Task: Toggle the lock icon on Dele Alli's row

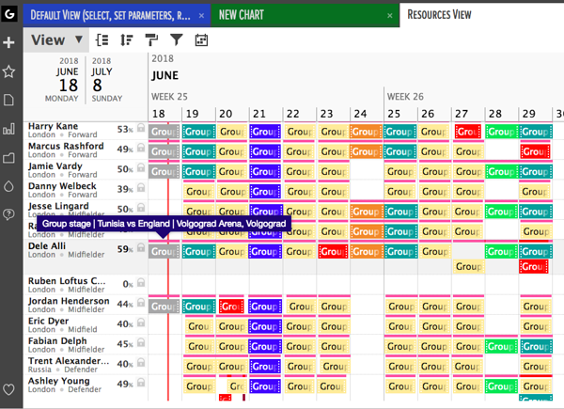Action: 141,247
